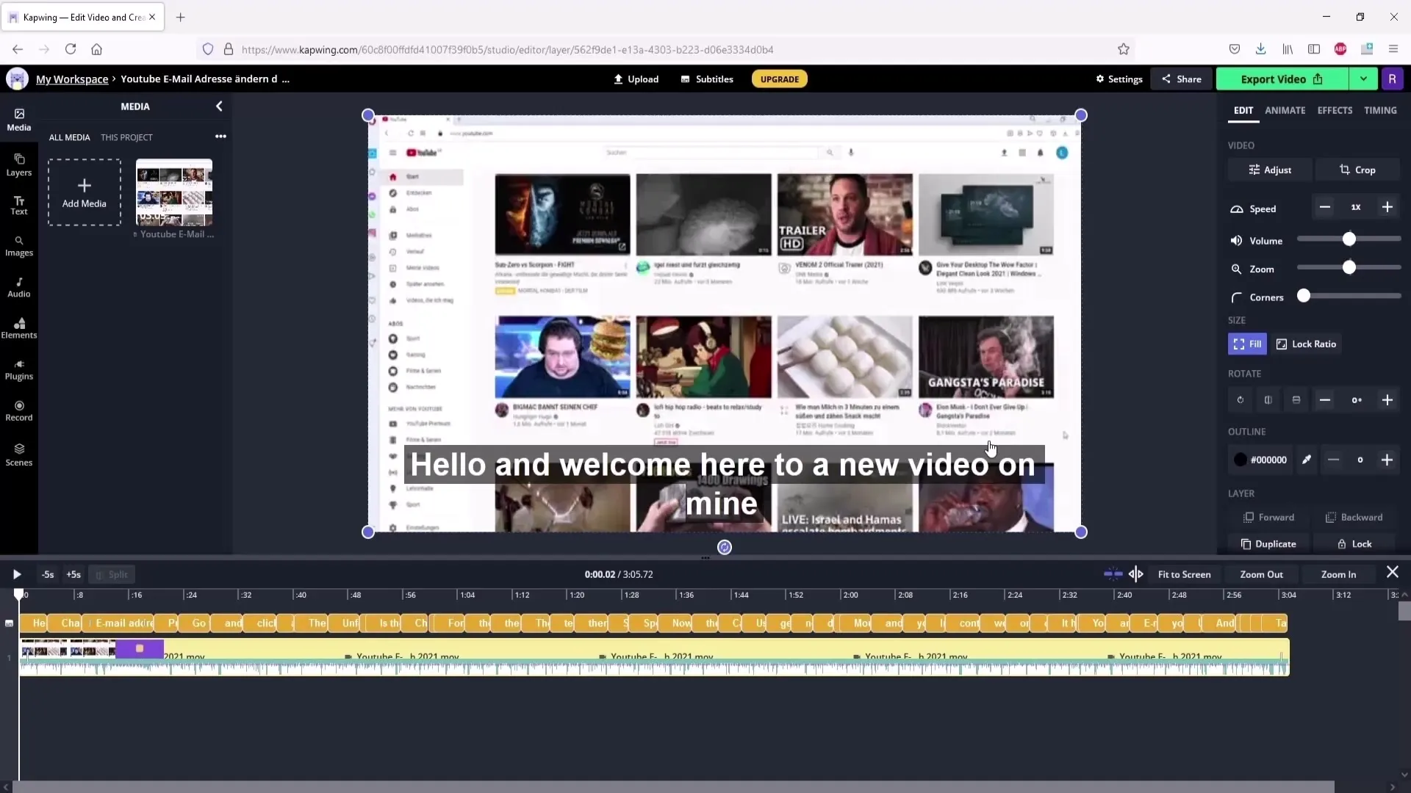
Task: Select the Youtube E-Mail video thumbnail
Action: click(x=174, y=192)
